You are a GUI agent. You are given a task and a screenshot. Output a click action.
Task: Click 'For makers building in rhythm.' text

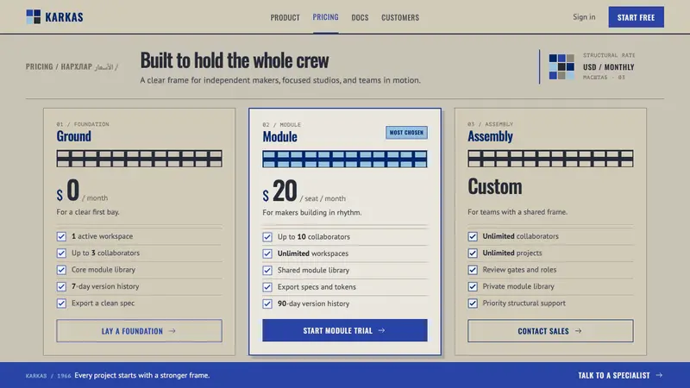point(312,212)
